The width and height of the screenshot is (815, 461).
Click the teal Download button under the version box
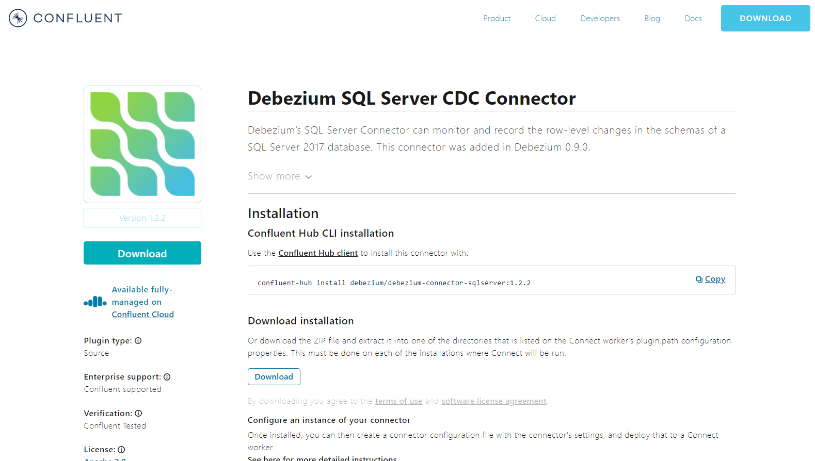pyautogui.click(x=142, y=253)
